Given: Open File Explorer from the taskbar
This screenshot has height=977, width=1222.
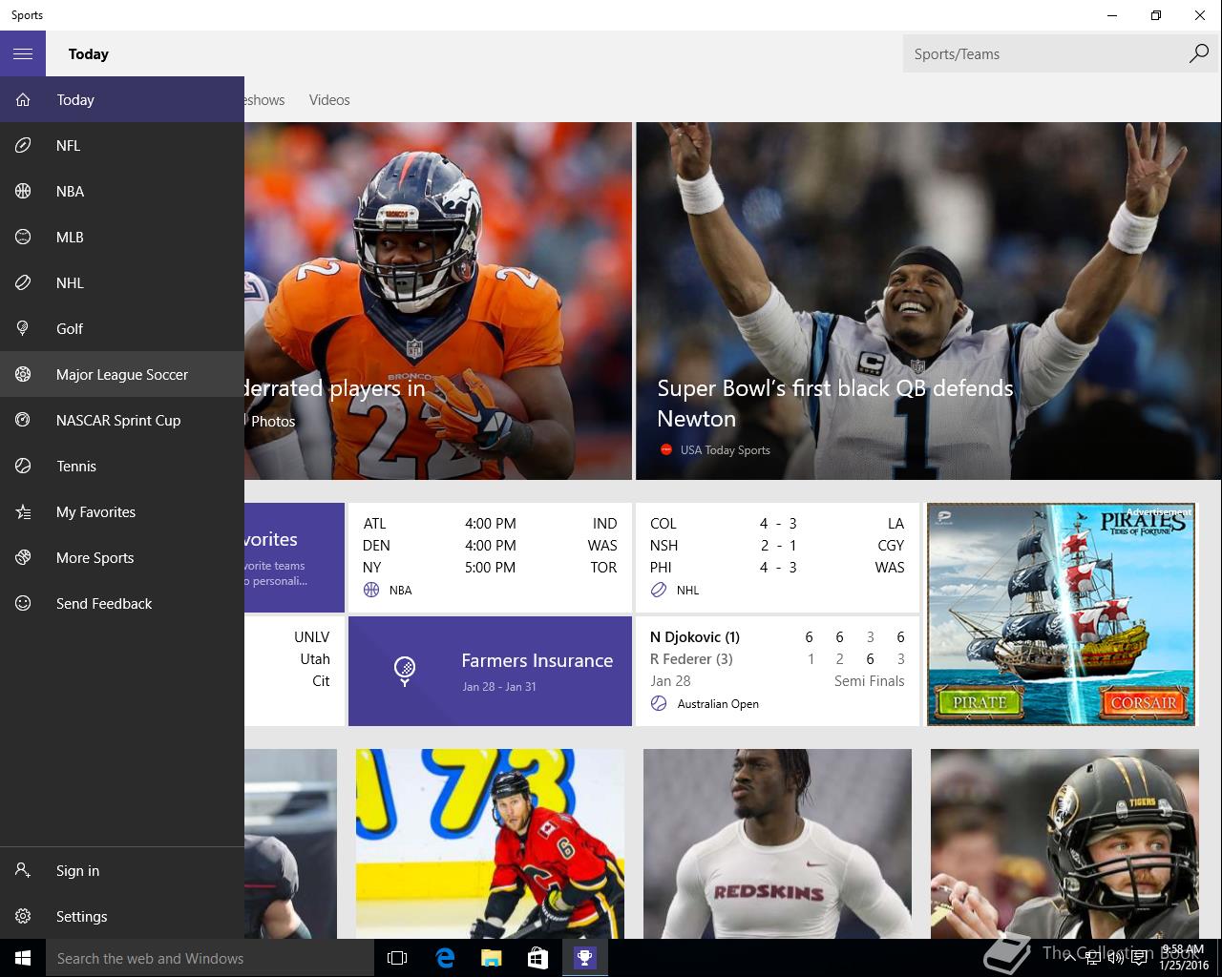Looking at the screenshot, I should click(x=491, y=958).
